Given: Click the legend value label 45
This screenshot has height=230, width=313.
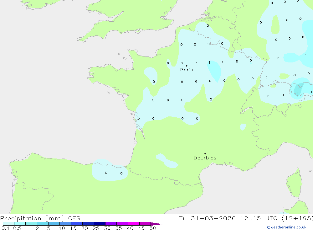Looking at the screenshot, I should [141, 228].
